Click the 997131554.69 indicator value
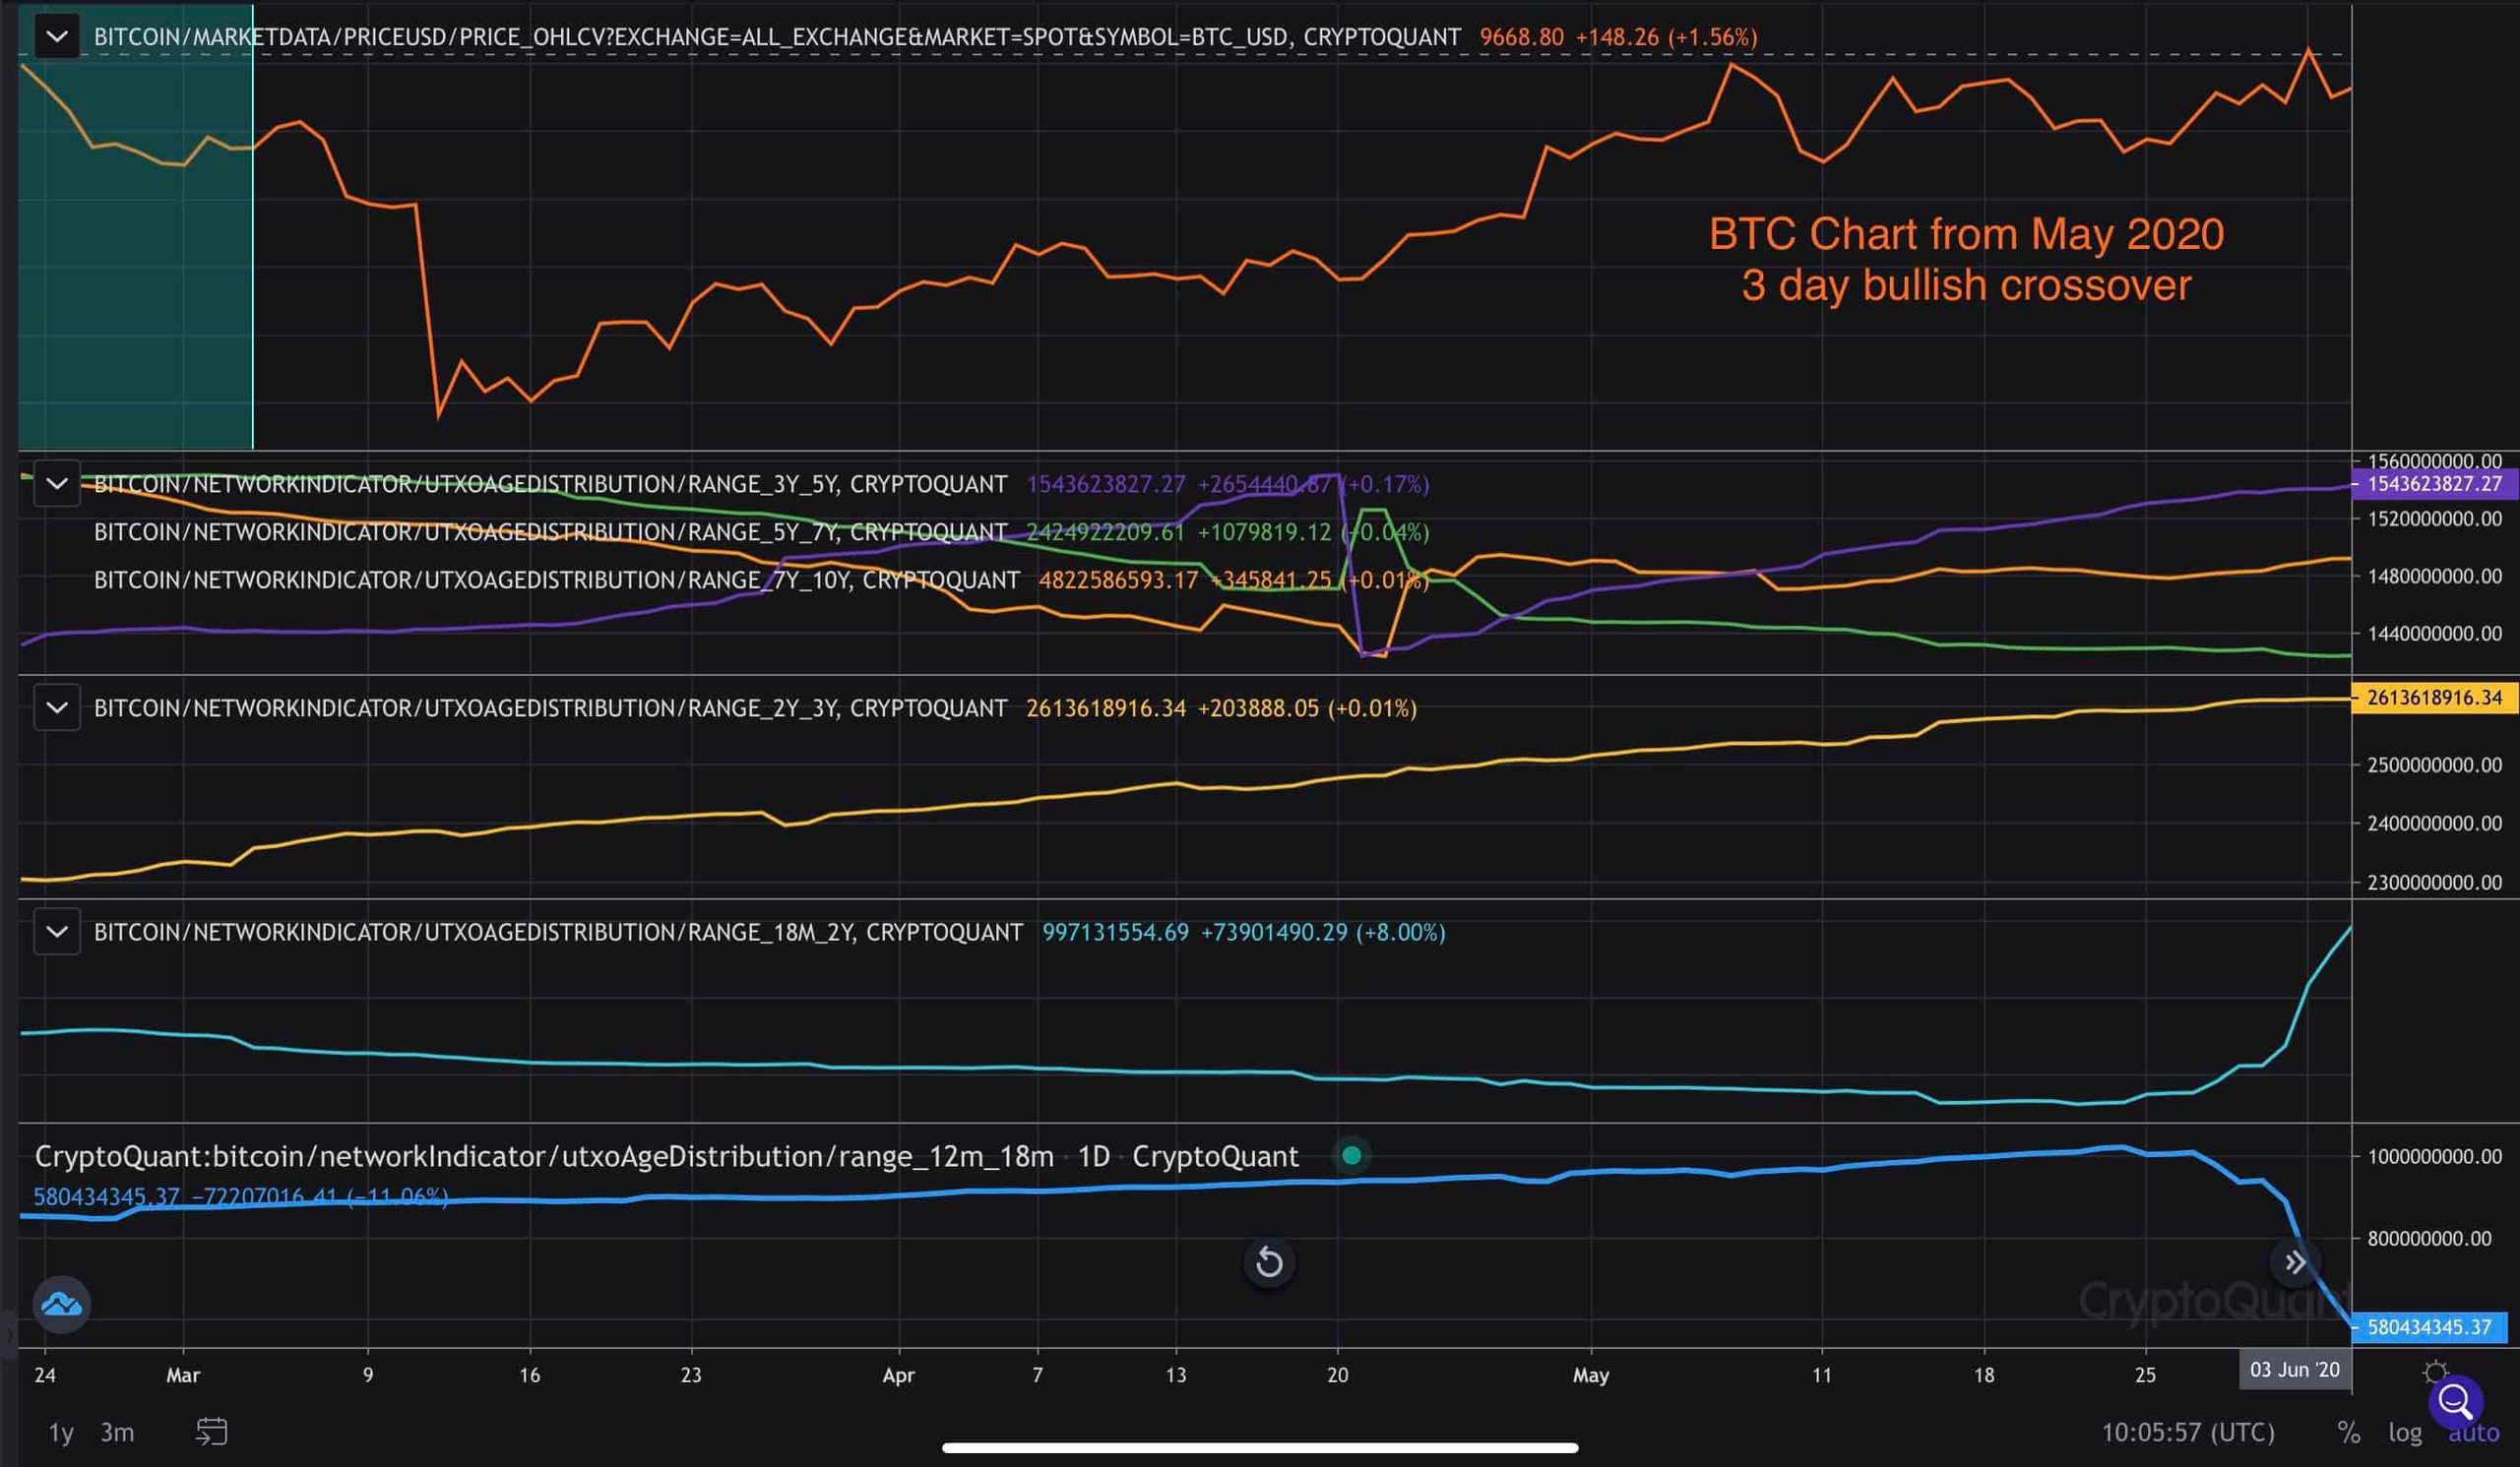Screen dimensions: 2520x1467 coord(1115,932)
